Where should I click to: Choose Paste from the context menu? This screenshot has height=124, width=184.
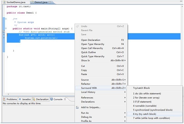pyautogui.click(x=101, y=74)
